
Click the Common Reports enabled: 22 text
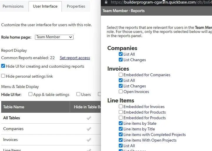(28, 58)
